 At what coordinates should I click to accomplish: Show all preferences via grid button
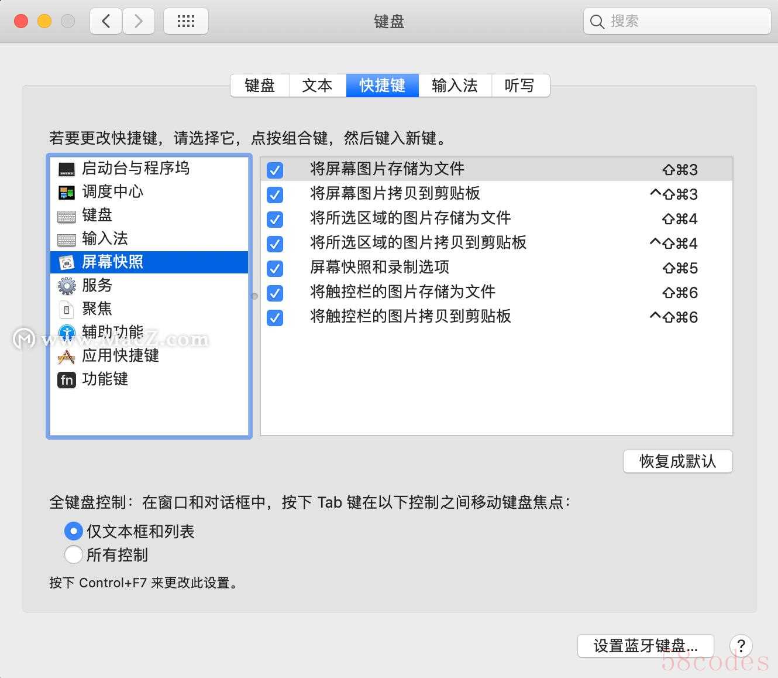(x=186, y=22)
